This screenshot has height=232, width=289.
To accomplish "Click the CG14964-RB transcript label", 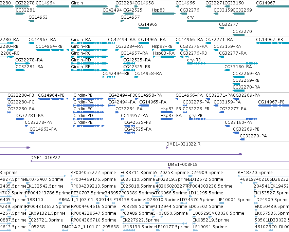I will tap(49, 46).
